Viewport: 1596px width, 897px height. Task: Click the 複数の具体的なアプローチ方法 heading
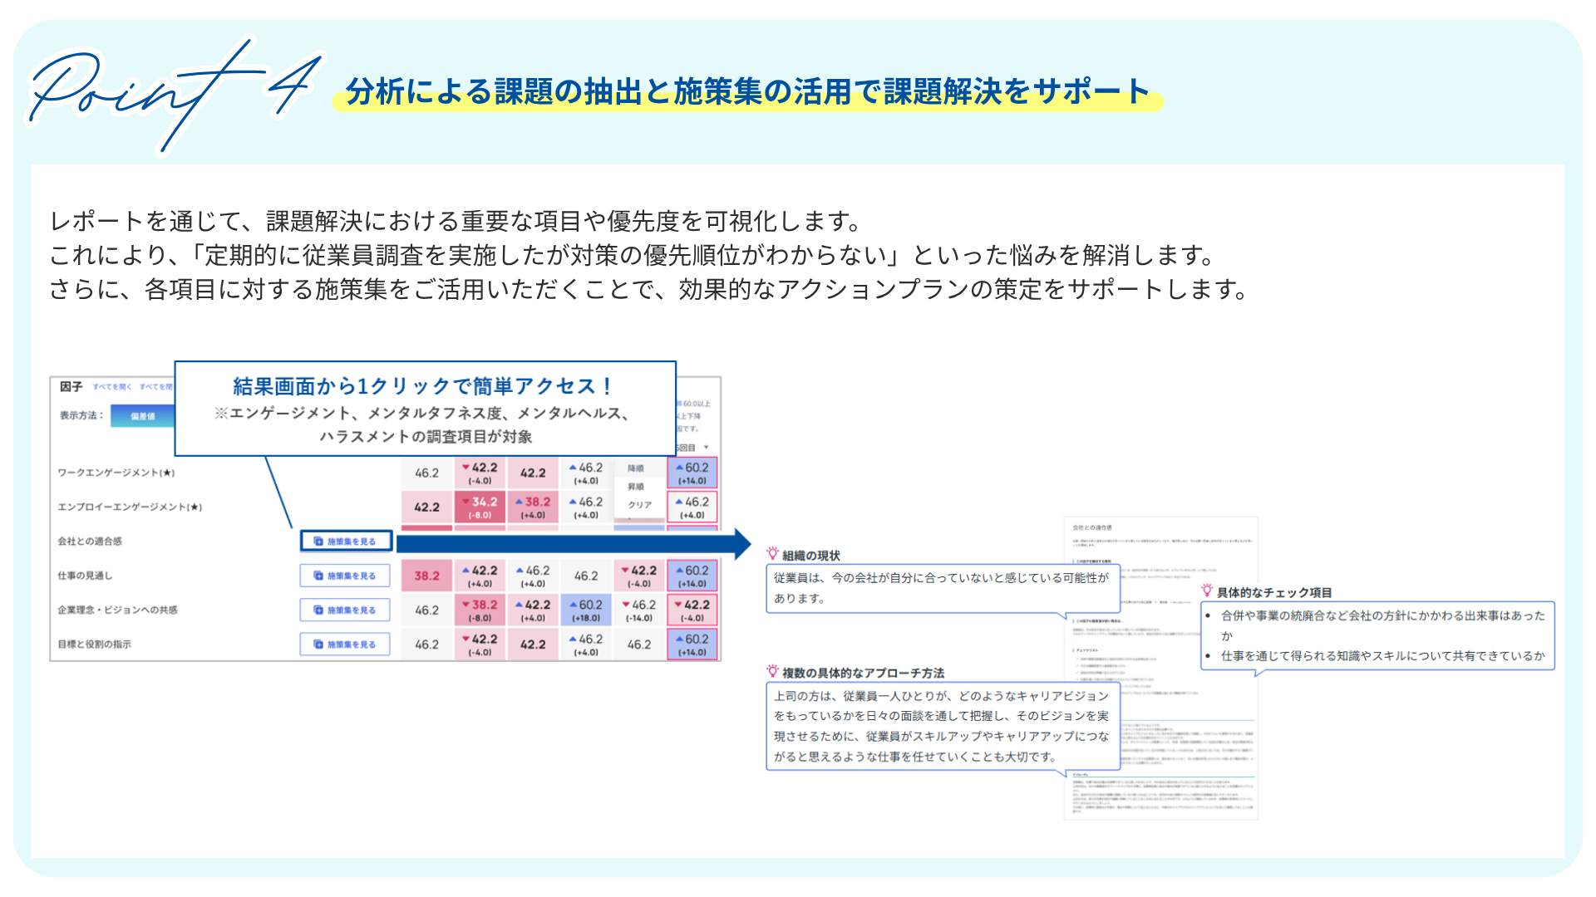point(863,673)
